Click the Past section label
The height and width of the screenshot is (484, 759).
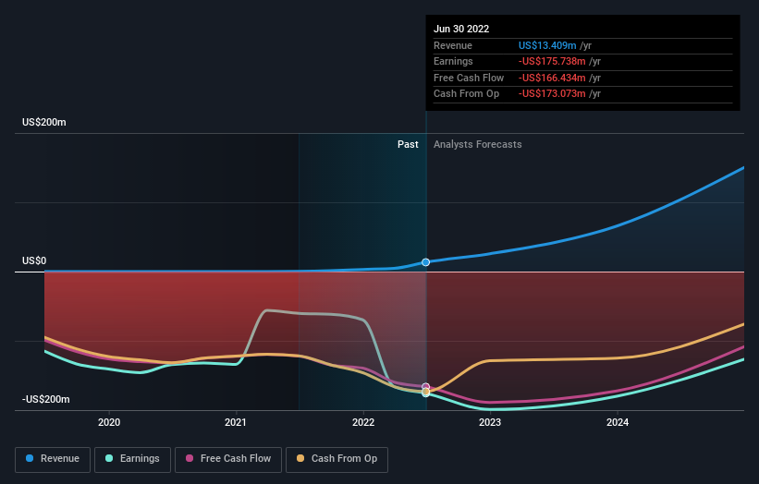pyautogui.click(x=408, y=145)
